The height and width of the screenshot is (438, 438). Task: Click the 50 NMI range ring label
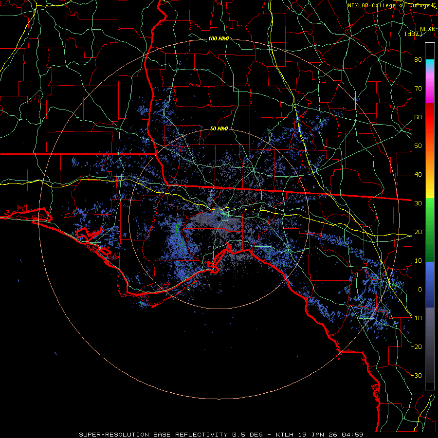pos(219,129)
